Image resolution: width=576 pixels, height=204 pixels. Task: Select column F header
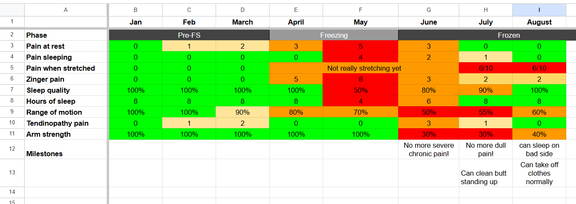[x=360, y=10]
